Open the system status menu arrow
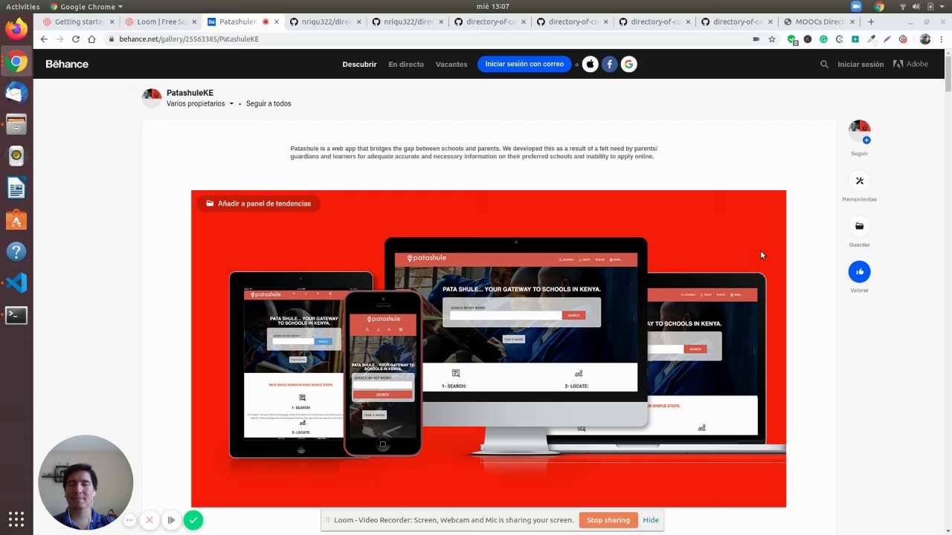 pos(941,7)
